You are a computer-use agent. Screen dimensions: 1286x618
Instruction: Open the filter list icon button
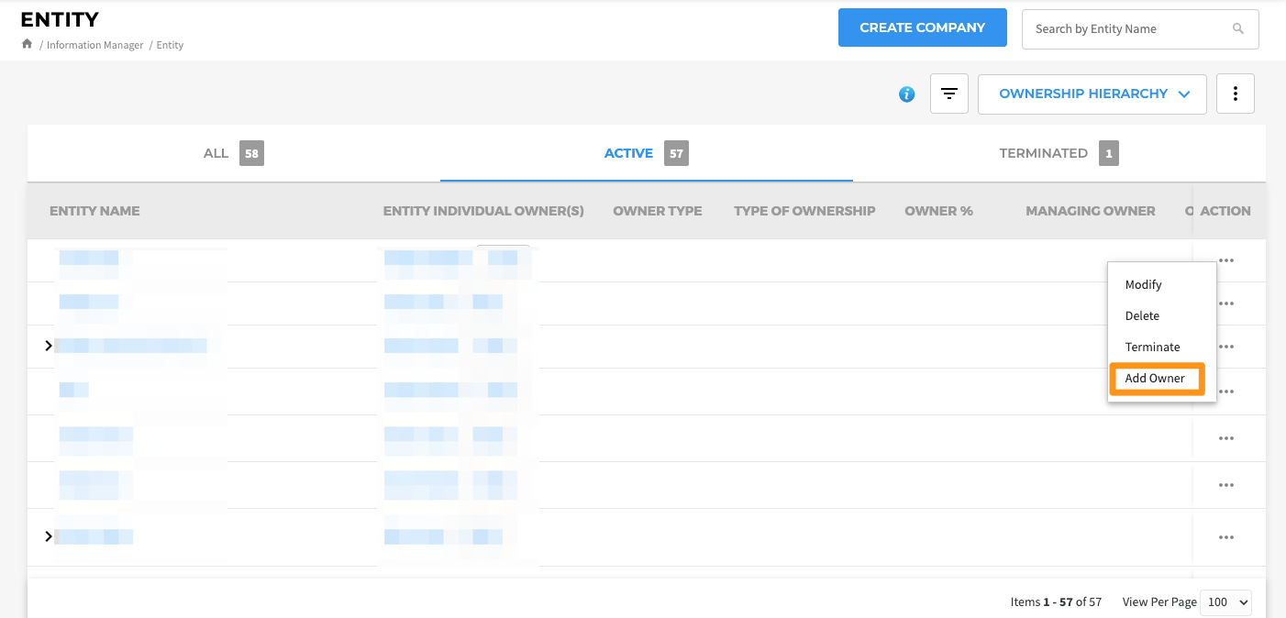[949, 94]
